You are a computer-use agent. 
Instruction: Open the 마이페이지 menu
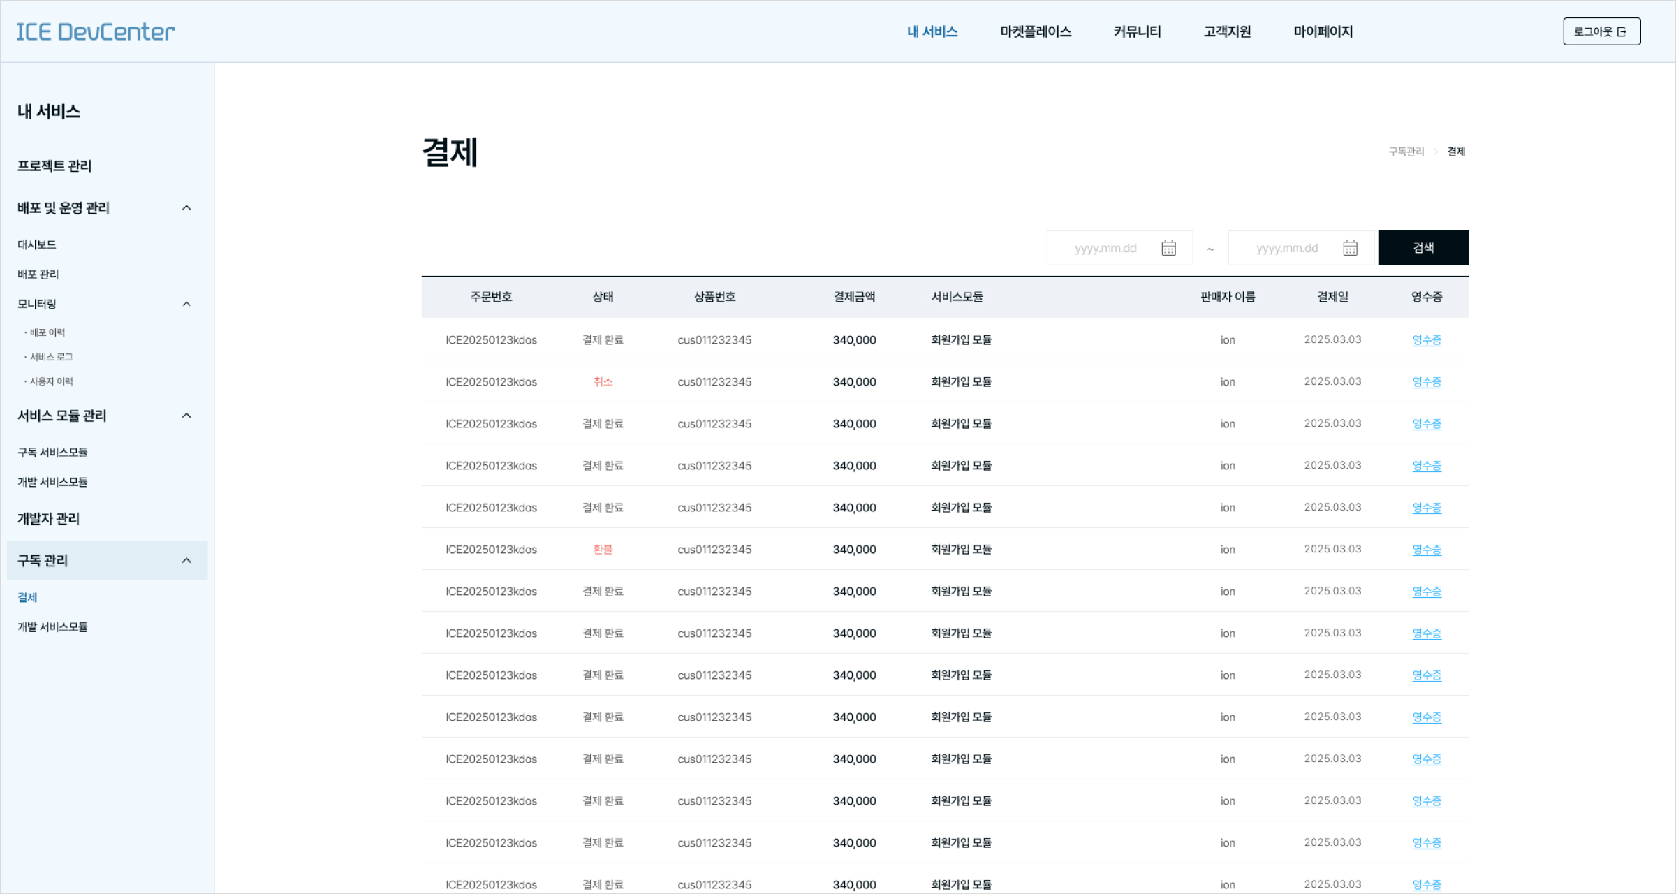tap(1322, 31)
